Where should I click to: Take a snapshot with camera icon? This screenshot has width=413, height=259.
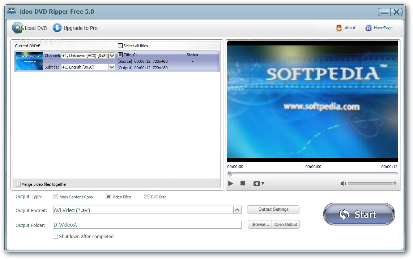click(x=257, y=184)
